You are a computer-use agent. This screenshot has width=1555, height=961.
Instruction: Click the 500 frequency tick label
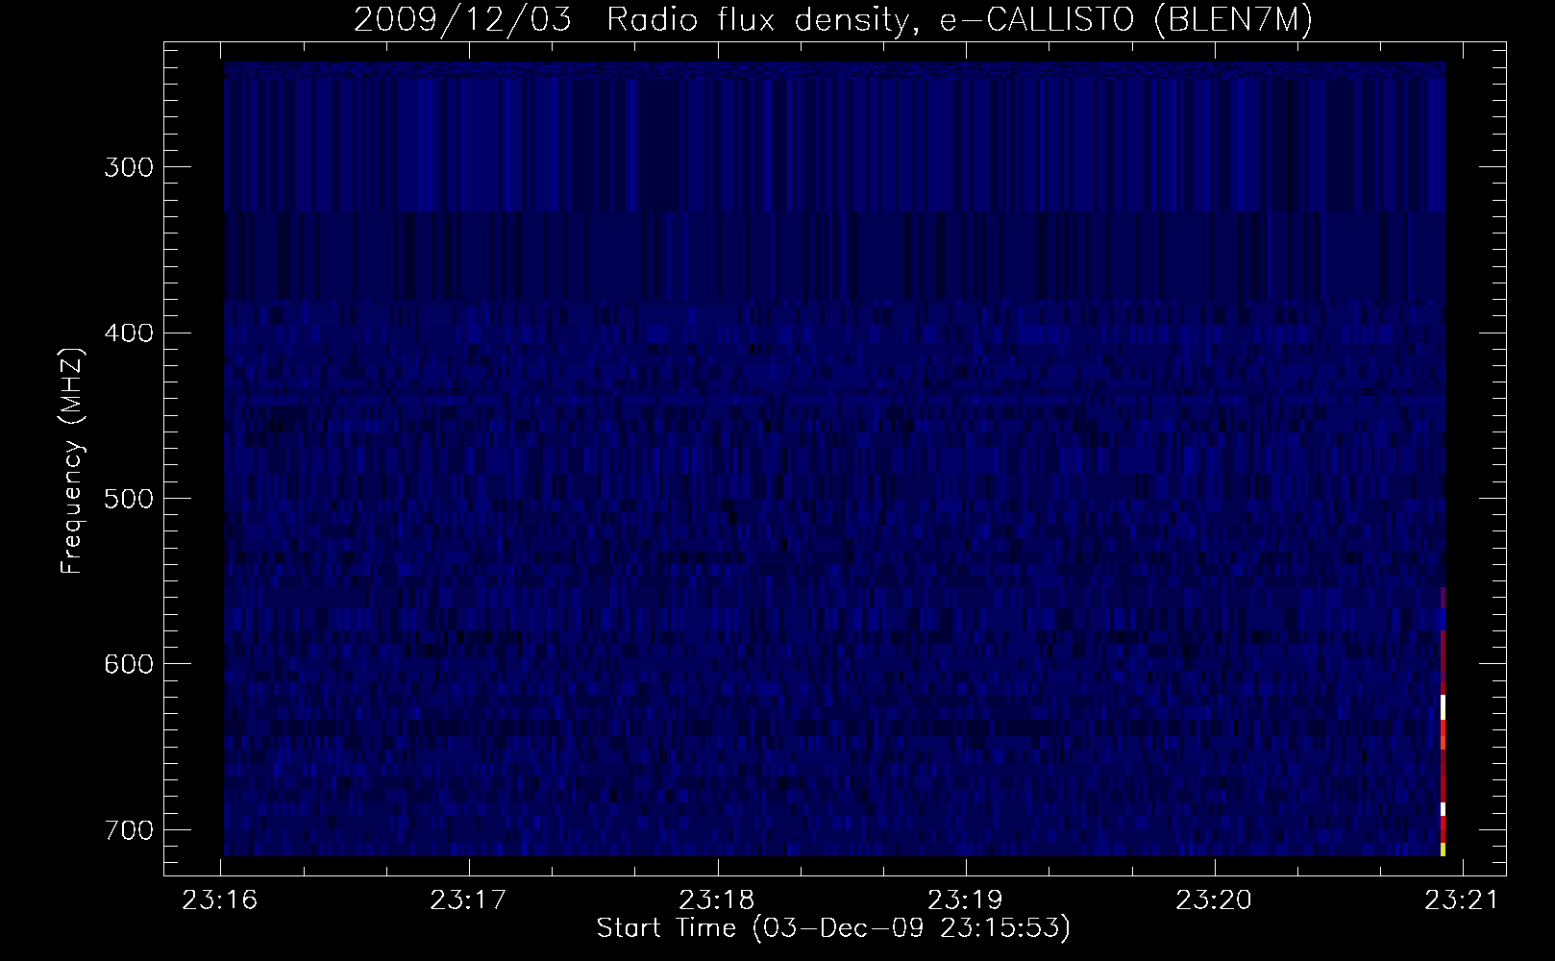point(130,498)
